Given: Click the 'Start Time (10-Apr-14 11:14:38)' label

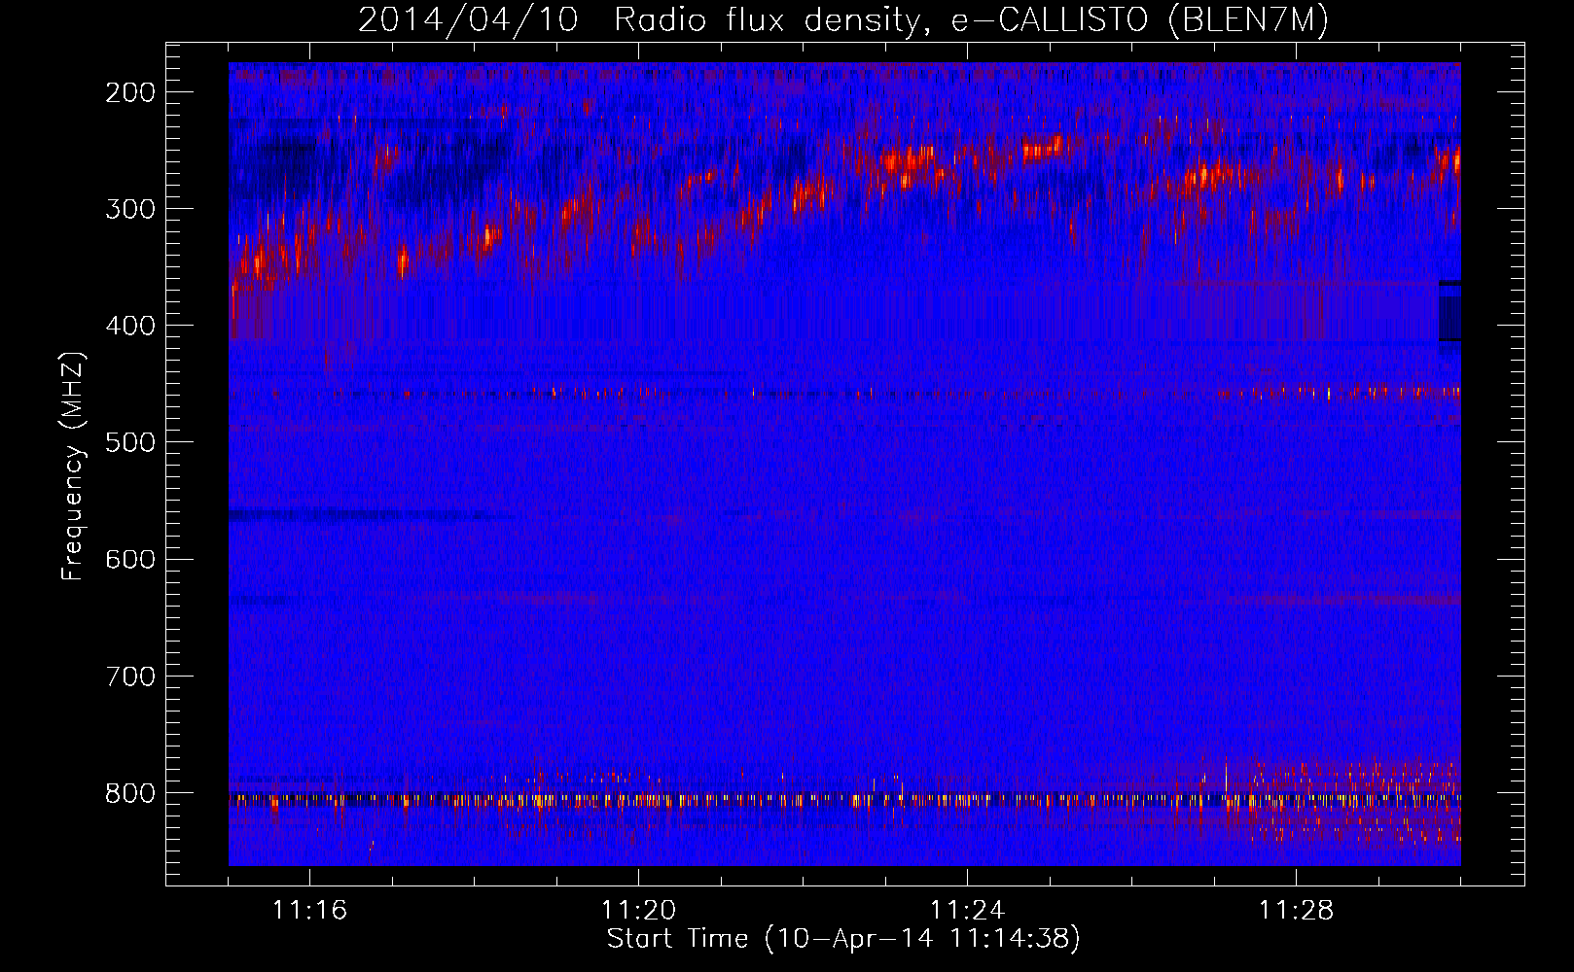Looking at the screenshot, I should point(843,939).
